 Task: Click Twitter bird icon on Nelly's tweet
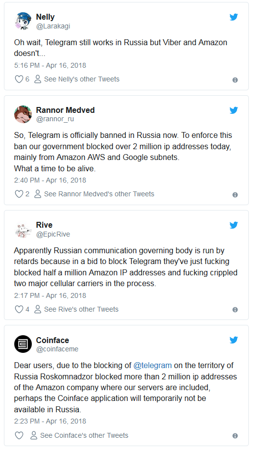pyautogui.click(x=234, y=17)
